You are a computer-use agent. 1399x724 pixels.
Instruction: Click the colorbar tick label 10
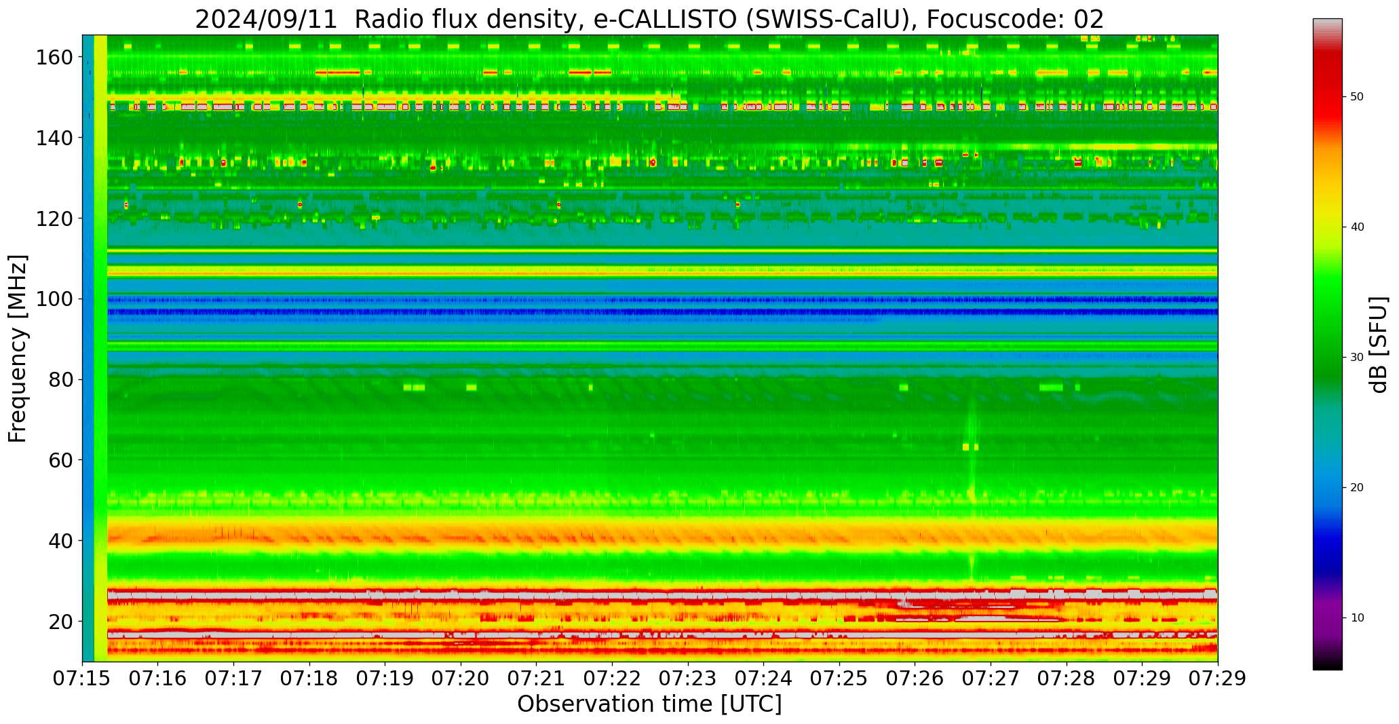tap(1357, 618)
